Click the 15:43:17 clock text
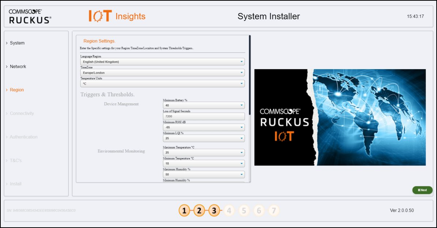 (x=415, y=16)
